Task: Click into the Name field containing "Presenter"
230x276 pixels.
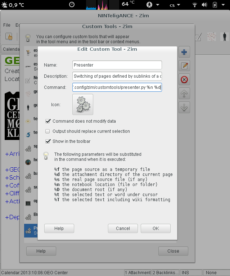Action: pyautogui.click(x=117, y=65)
